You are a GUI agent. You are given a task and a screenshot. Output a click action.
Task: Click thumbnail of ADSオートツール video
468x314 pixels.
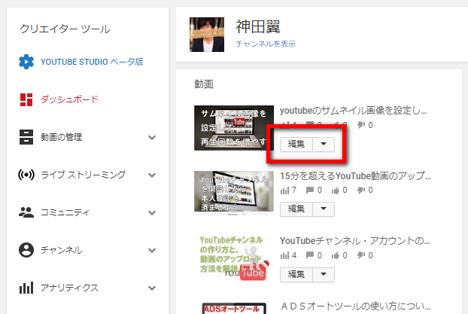pos(234,308)
